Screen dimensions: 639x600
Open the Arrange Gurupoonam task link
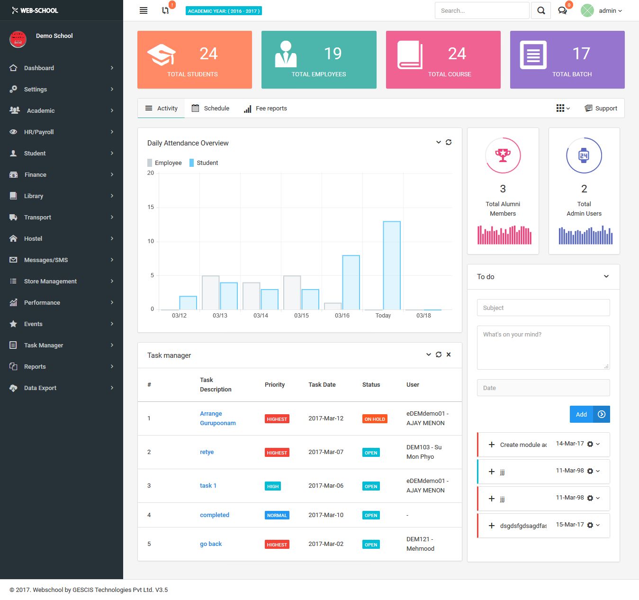[x=217, y=418]
